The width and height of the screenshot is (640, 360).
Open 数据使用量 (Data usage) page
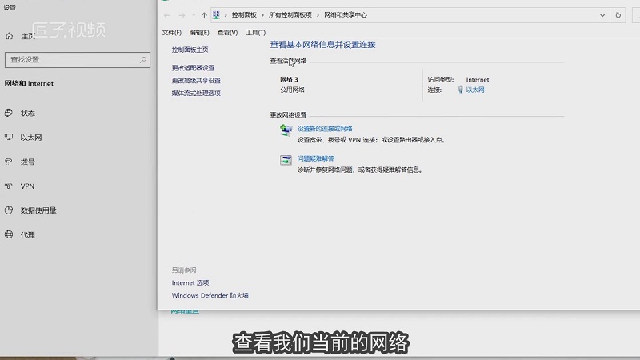pyautogui.click(x=38, y=210)
